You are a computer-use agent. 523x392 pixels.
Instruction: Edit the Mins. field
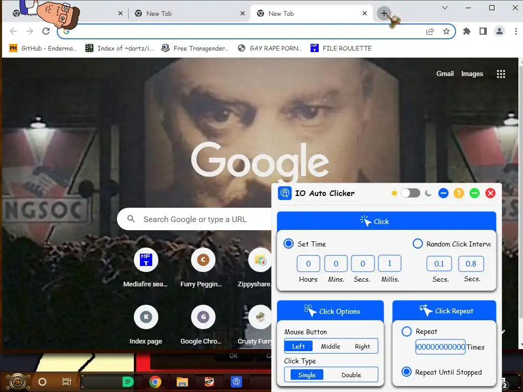[336, 264]
